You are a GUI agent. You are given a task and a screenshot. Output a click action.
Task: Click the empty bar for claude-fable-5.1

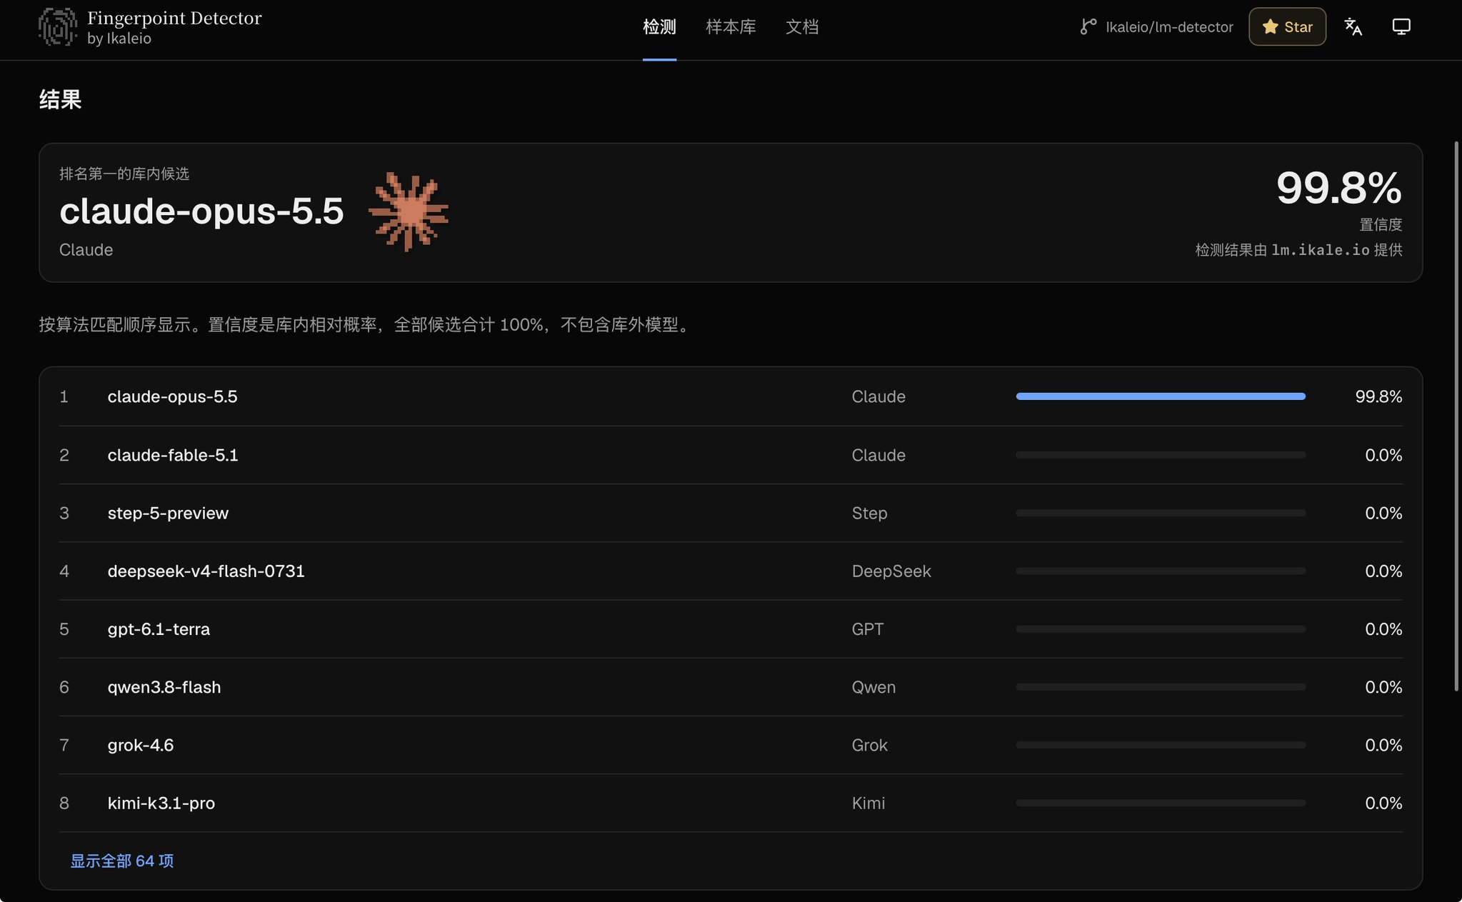1161,455
